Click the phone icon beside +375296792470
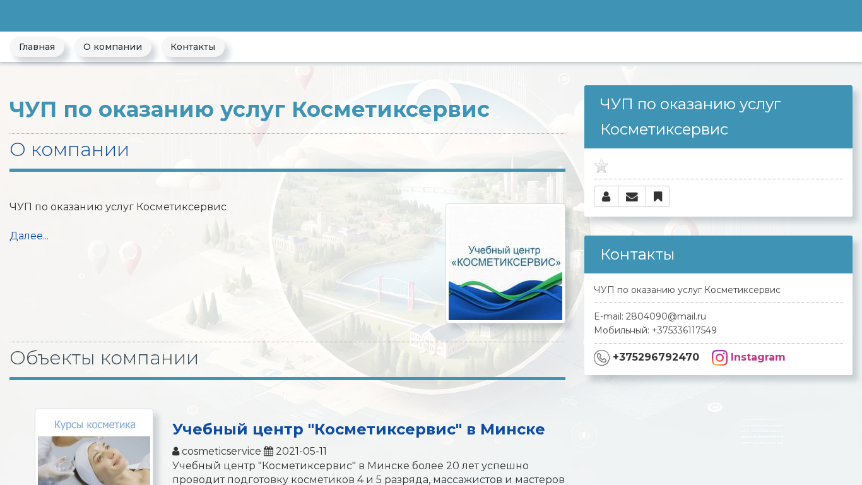Viewport: 862px width, 485px height. (x=601, y=357)
